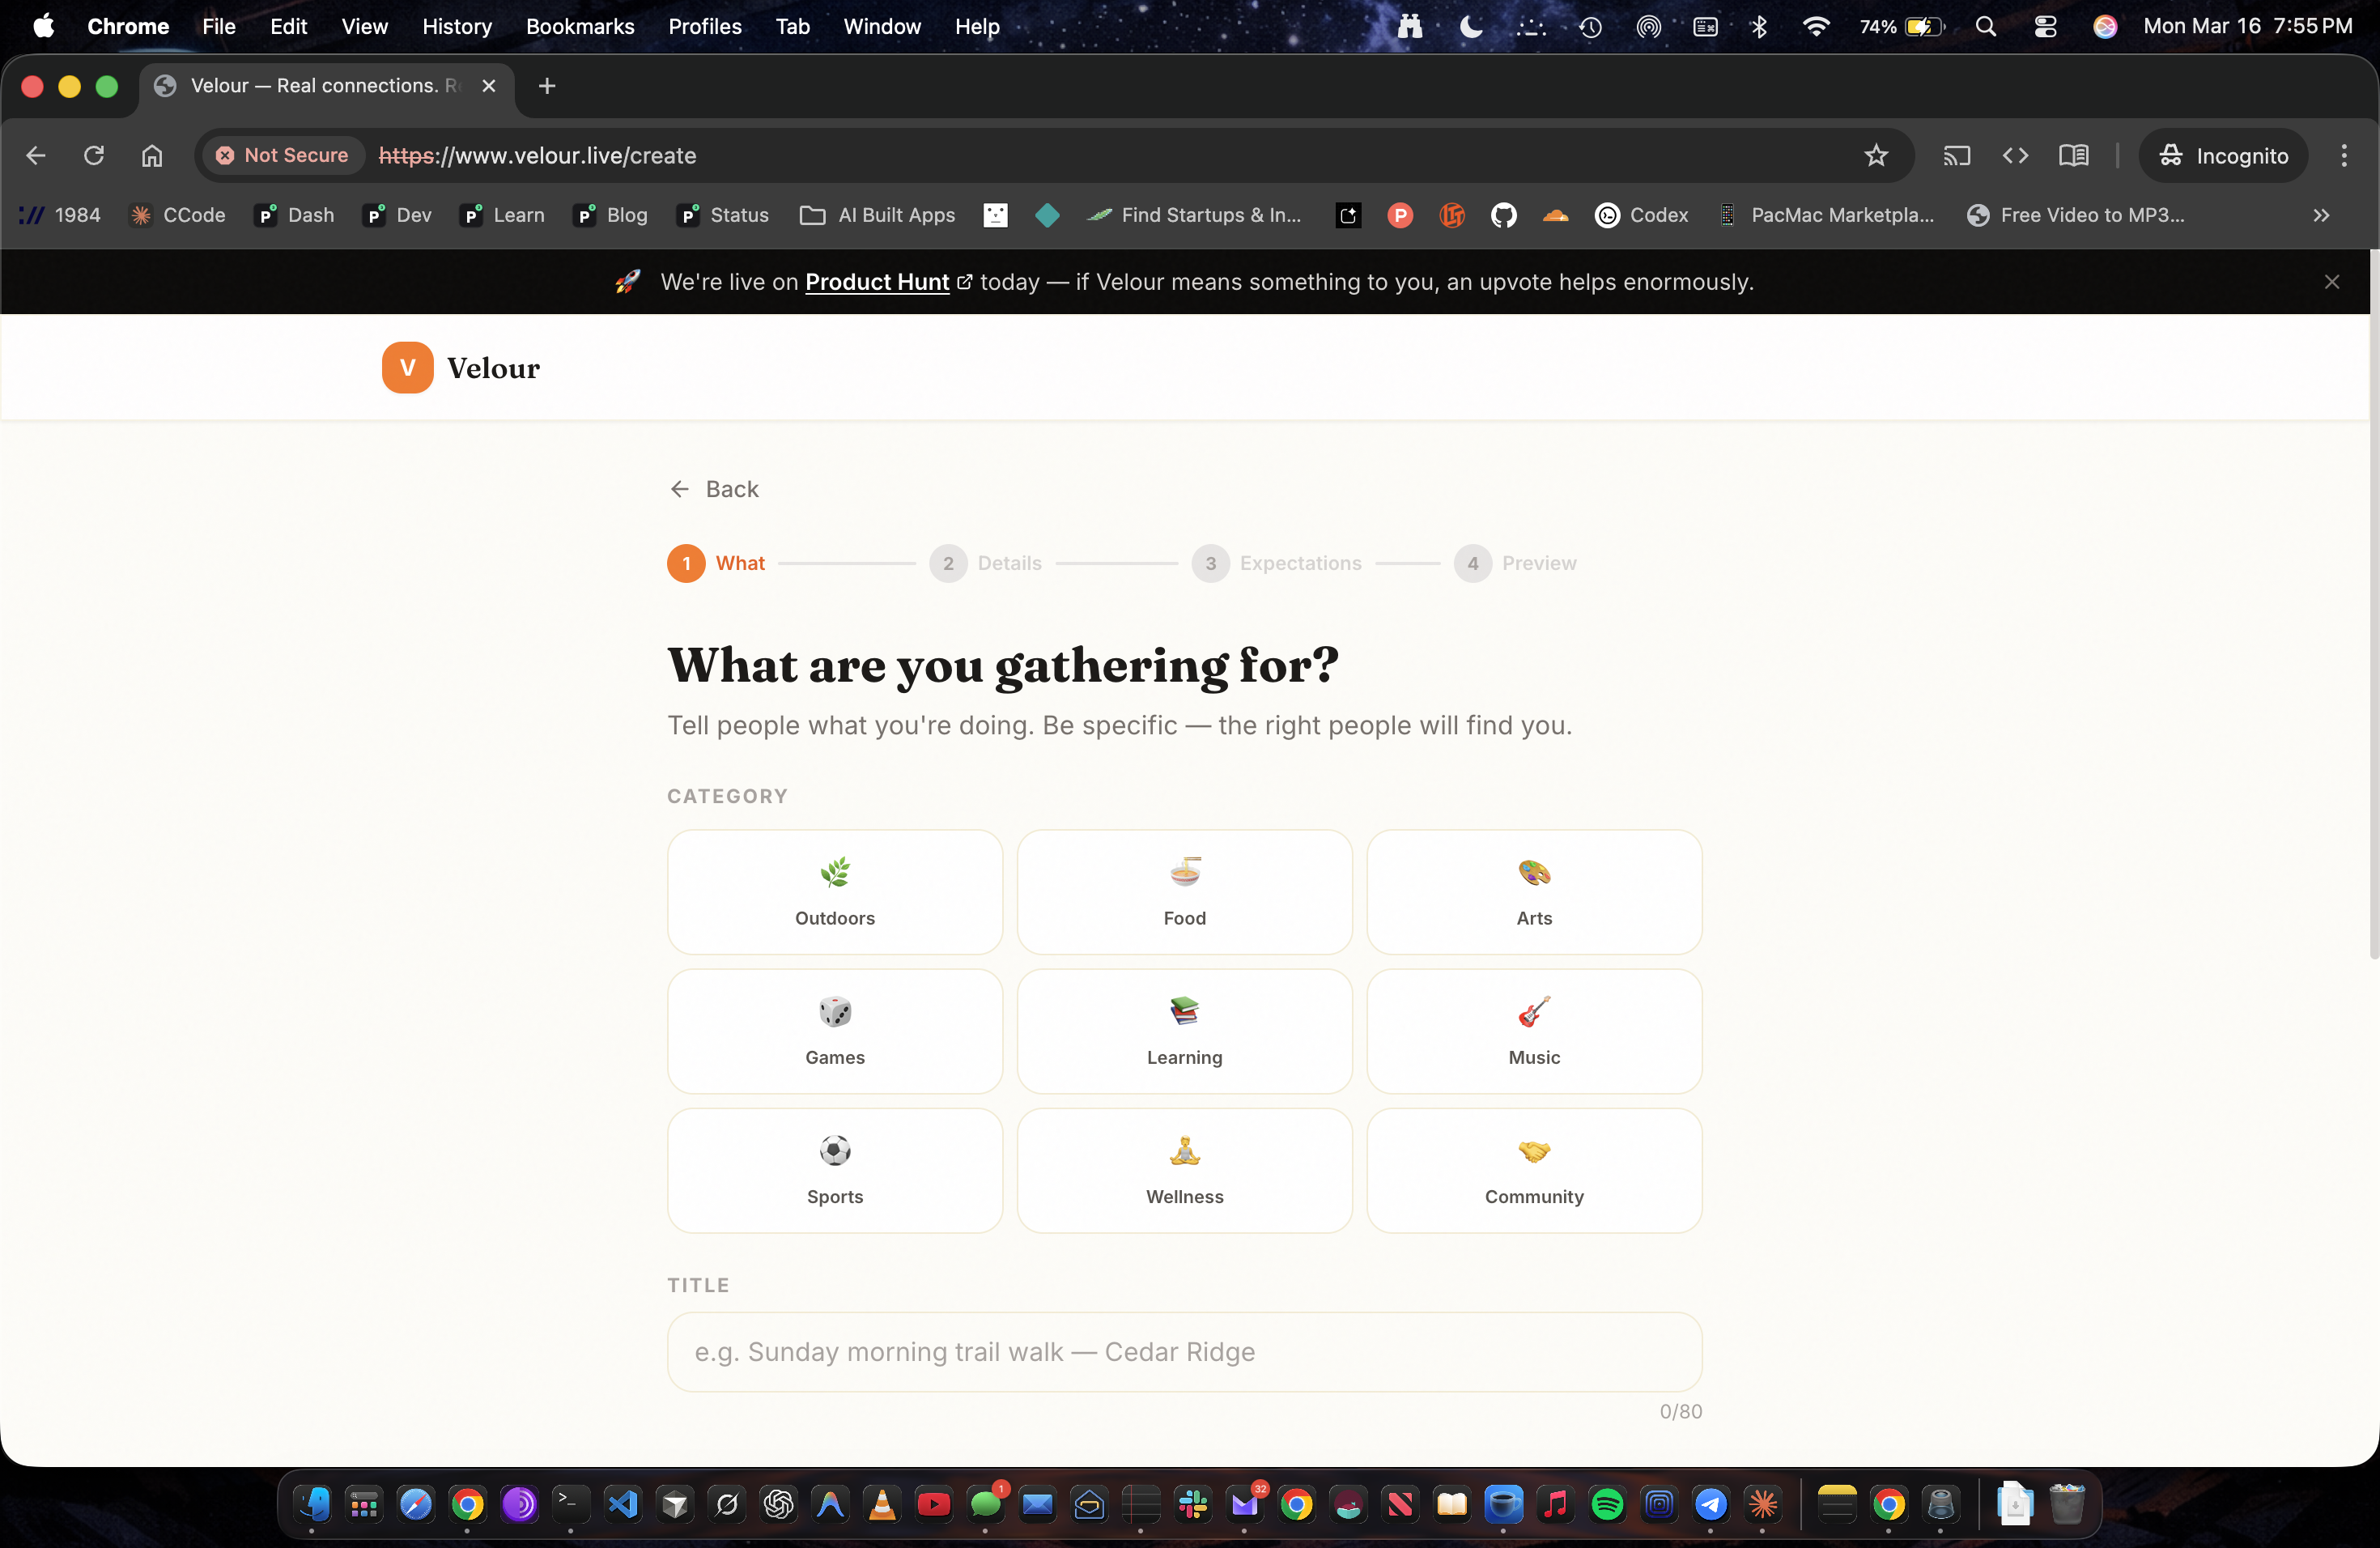Go Back using the page link
This screenshot has width=2380, height=1548.
(x=714, y=489)
